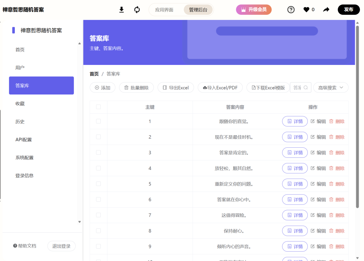This screenshot has width=364, height=261.
Task: Click the 升级会员 upgrade button
Action: pos(254,10)
